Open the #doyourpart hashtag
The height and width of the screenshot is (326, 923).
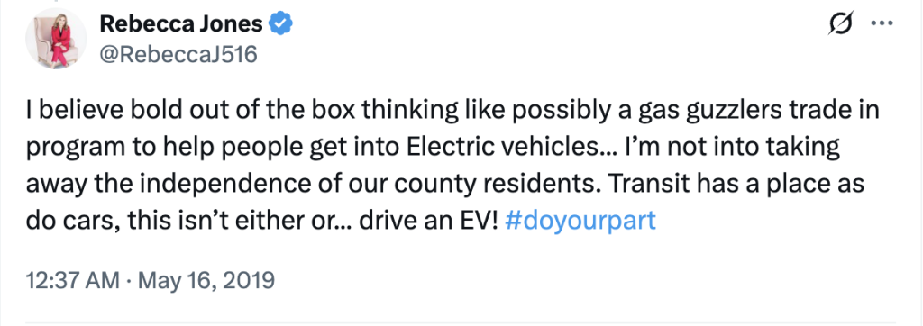click(x=580, y=222)
